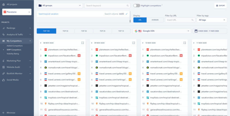This screenshot has width=230, height=116.
Task: Open the Planetwire project dropdown
Action: 17,12
